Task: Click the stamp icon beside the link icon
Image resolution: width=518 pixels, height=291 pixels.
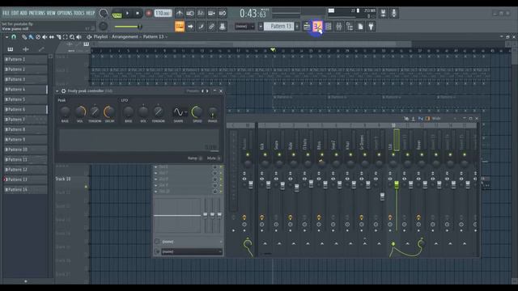Action: click(223, 27)
